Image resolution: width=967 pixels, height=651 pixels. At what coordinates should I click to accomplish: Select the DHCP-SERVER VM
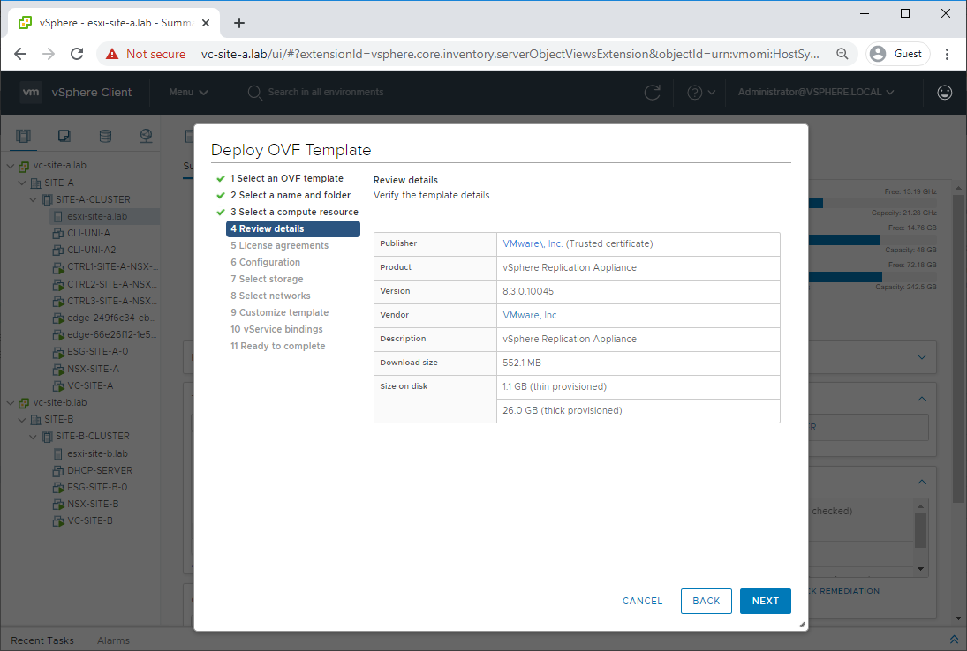[x=99, y=470]
